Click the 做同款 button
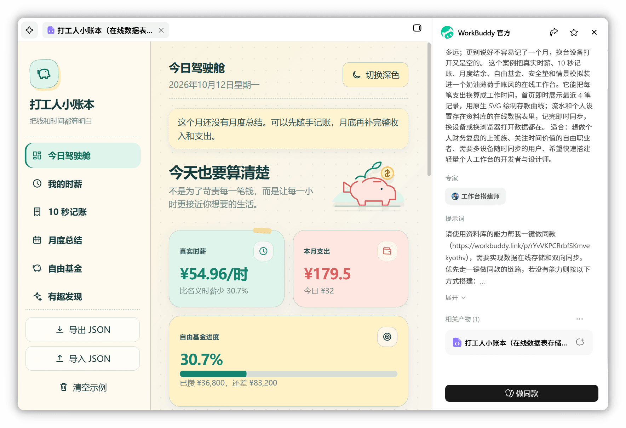The image size is (626, 428). pyautogui.click(x=522, y=393)
